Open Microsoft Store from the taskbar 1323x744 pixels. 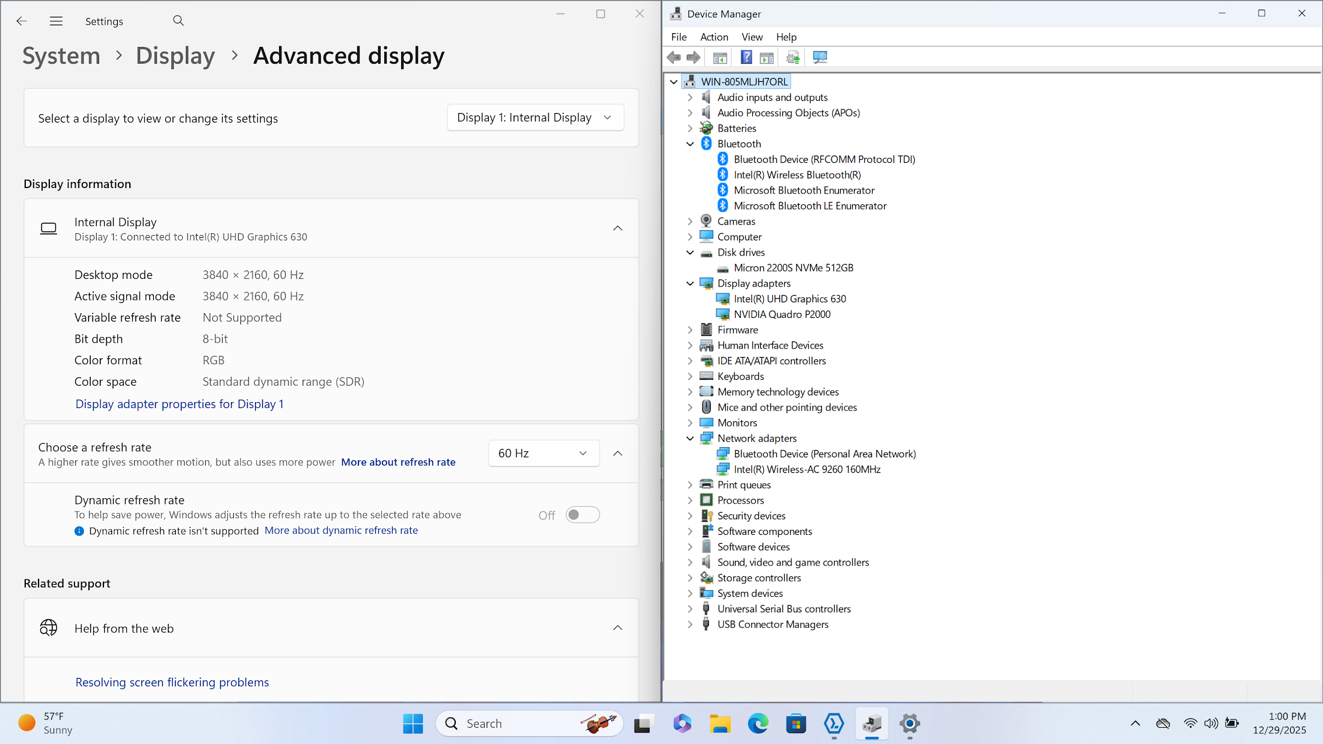coord(796,724)
